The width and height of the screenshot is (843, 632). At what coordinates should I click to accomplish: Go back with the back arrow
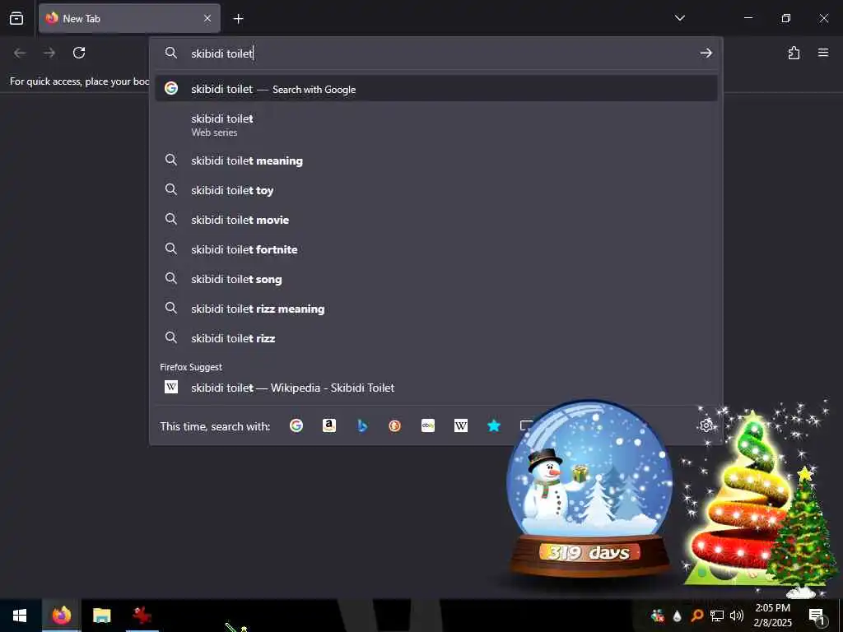click(20, 53)
